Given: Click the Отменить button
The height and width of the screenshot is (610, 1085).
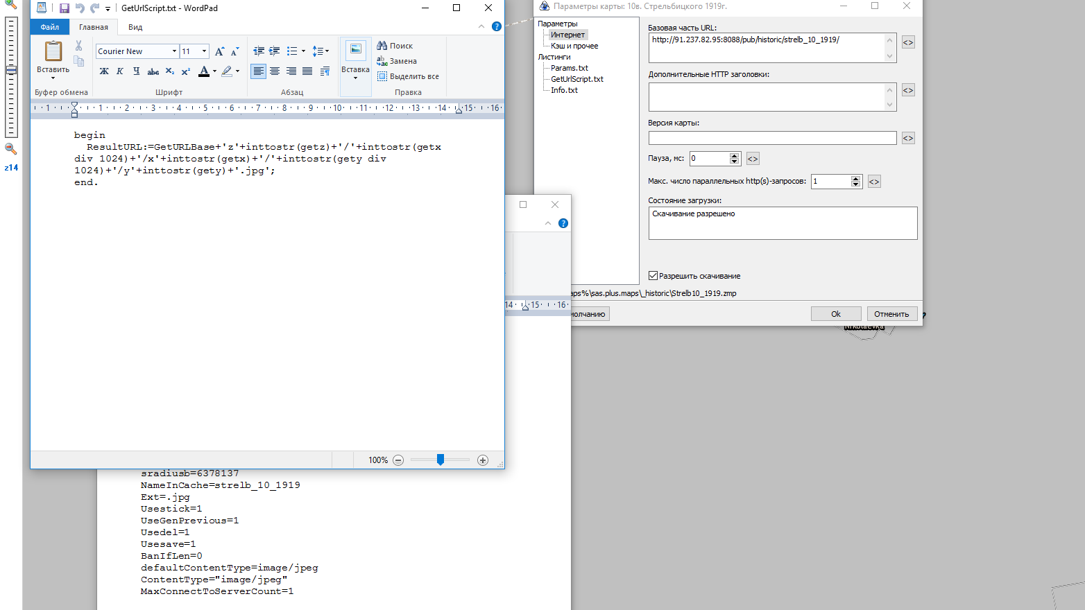Looking at the screenshot, I should click(891, 314).
